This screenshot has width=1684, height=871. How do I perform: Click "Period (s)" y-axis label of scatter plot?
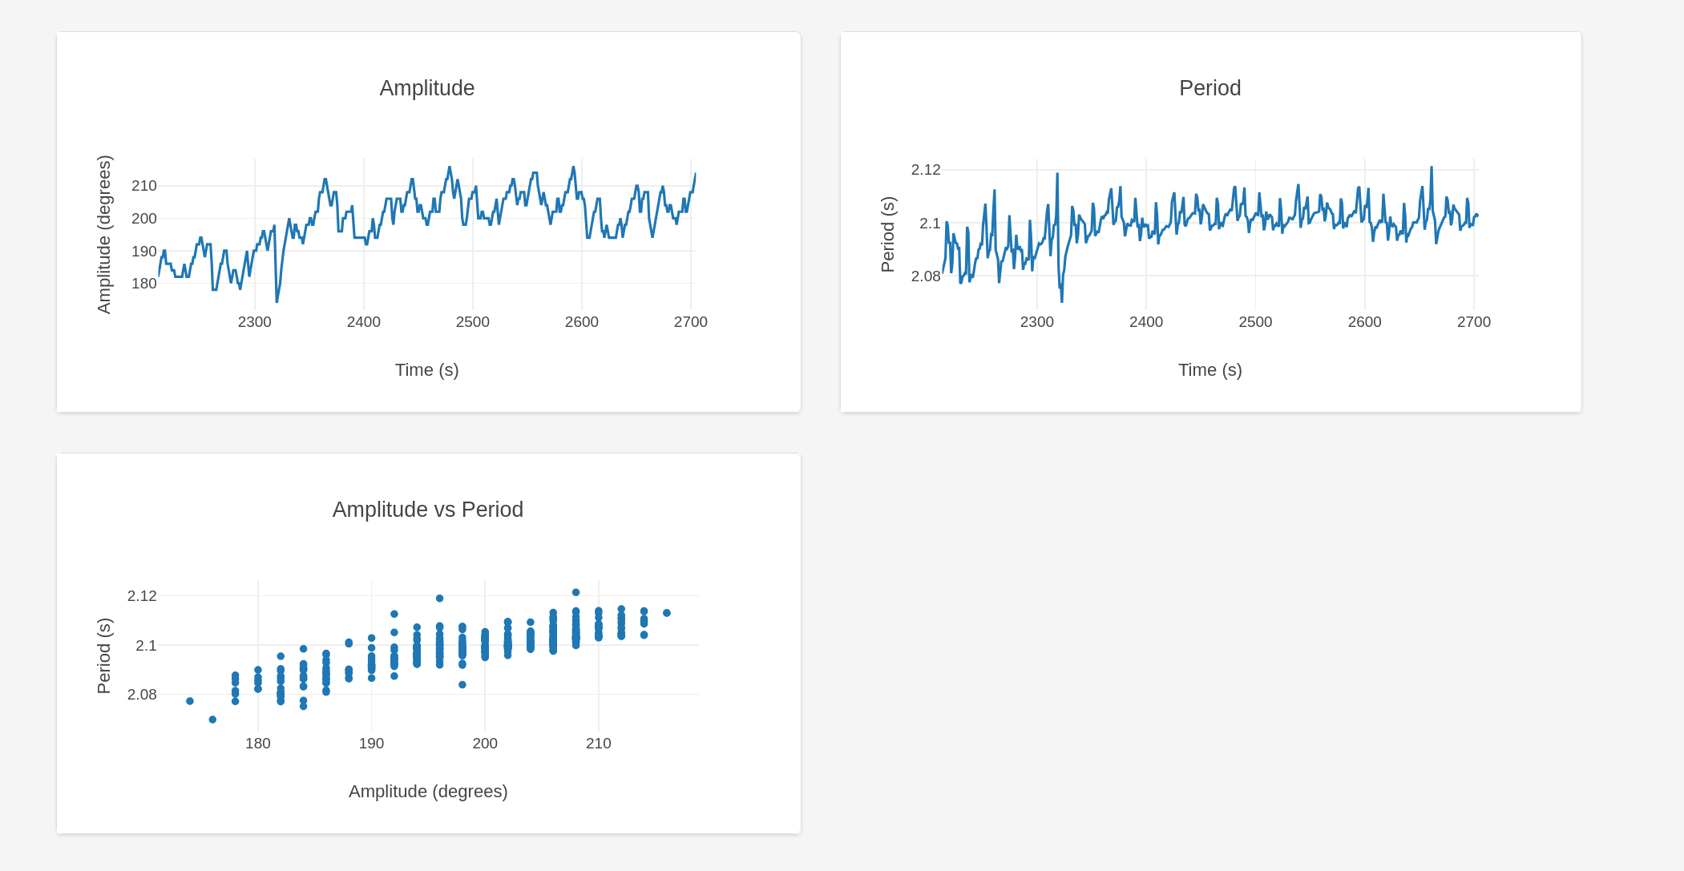click(104, 655)
